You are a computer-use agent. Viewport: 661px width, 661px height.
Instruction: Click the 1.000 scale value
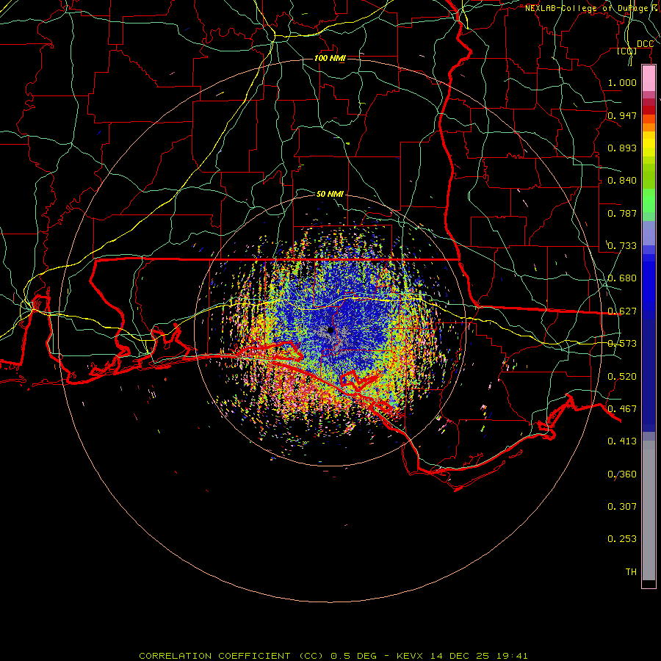click(x=622, y=82)
